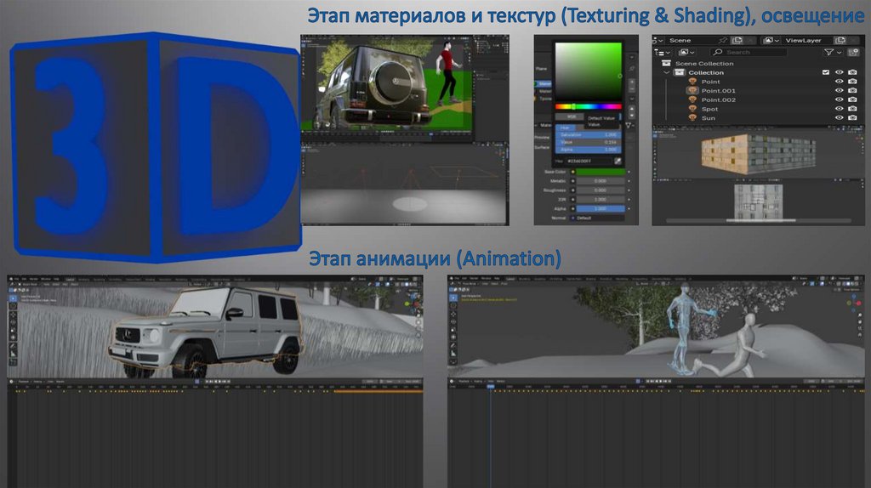Screen dimensions: 871x488
Task: Open the Render menu in the right animation window
Action: coord(474,279)
